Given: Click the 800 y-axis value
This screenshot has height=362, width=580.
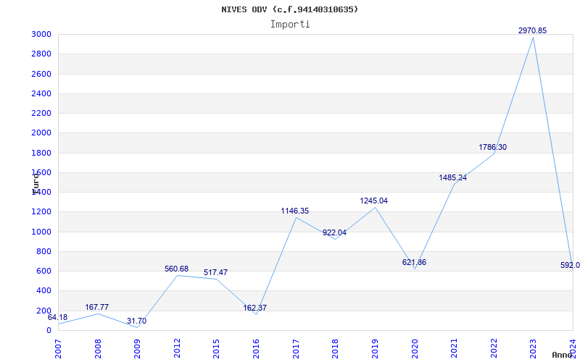Looking at the screenshot, I should (43, 251).
